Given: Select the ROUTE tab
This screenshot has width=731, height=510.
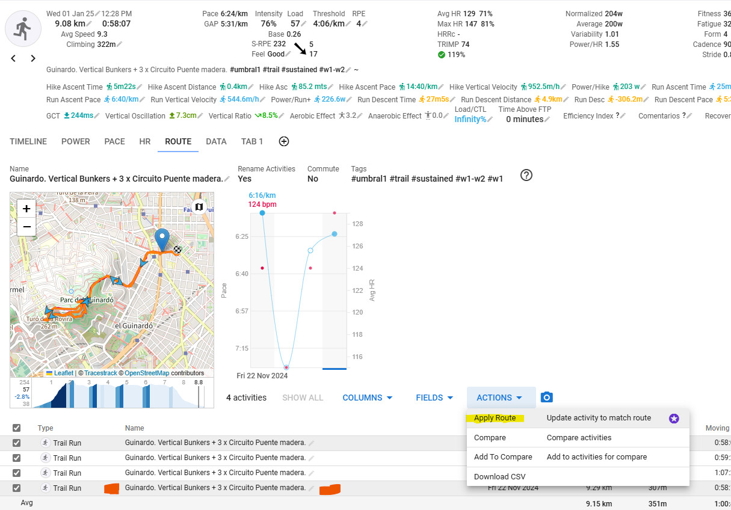Looking at the screenshot, I should (x=178, y=141).
